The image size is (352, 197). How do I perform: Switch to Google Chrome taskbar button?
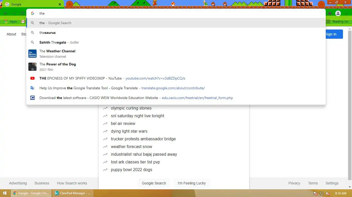click(x=31, y=193)
